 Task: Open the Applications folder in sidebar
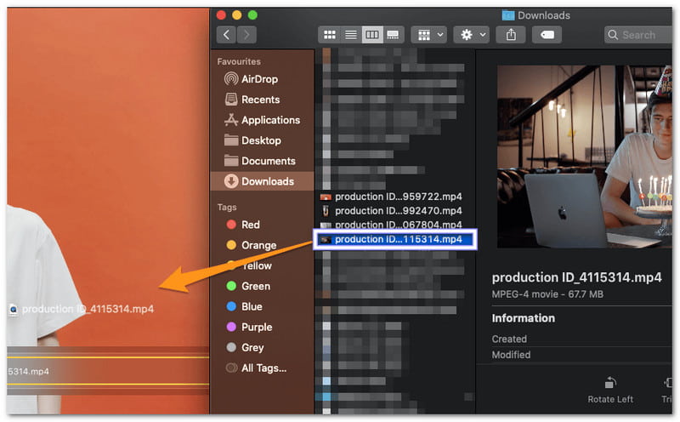270,120
